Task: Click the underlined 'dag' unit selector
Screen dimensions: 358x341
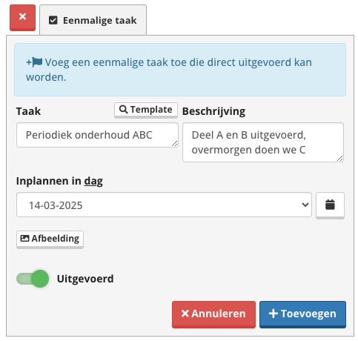Action: click(x=93, y=181)
